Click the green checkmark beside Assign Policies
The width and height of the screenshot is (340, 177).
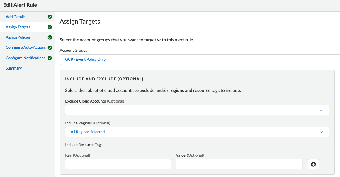click(x=50, y=37)
